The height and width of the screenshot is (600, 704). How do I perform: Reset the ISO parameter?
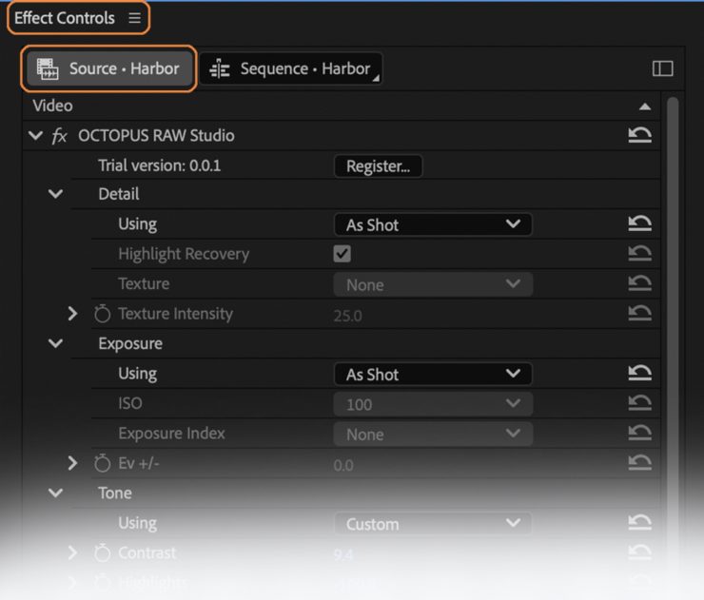click(x=640, y=402)
